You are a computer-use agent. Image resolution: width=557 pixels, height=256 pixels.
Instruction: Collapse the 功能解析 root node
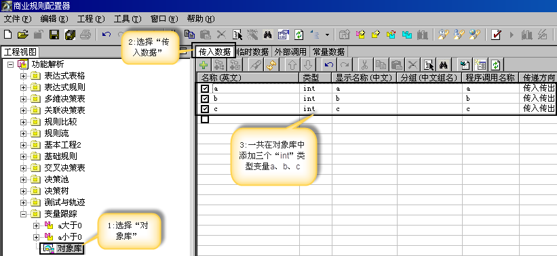[10, 64]
